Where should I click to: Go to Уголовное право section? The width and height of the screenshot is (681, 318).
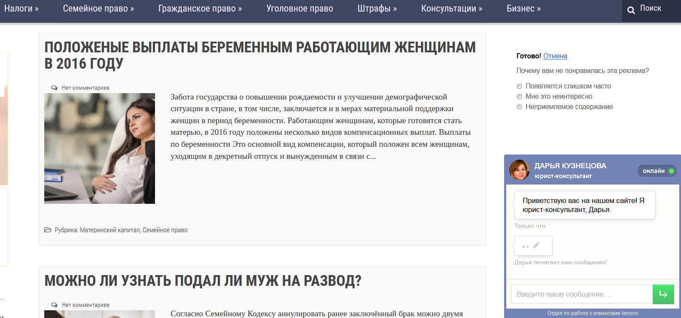pyautogui.click(x=300, y=9)
